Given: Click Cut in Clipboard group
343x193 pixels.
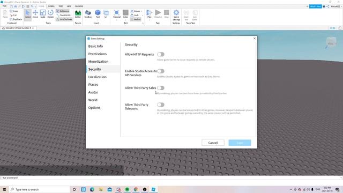Looking at the screenshot, I should (13, 15).
